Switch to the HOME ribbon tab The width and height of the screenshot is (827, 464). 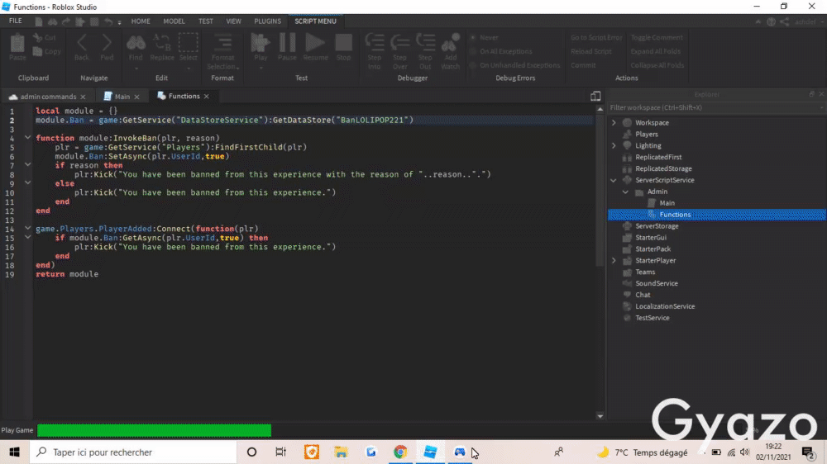coord(141,21)
